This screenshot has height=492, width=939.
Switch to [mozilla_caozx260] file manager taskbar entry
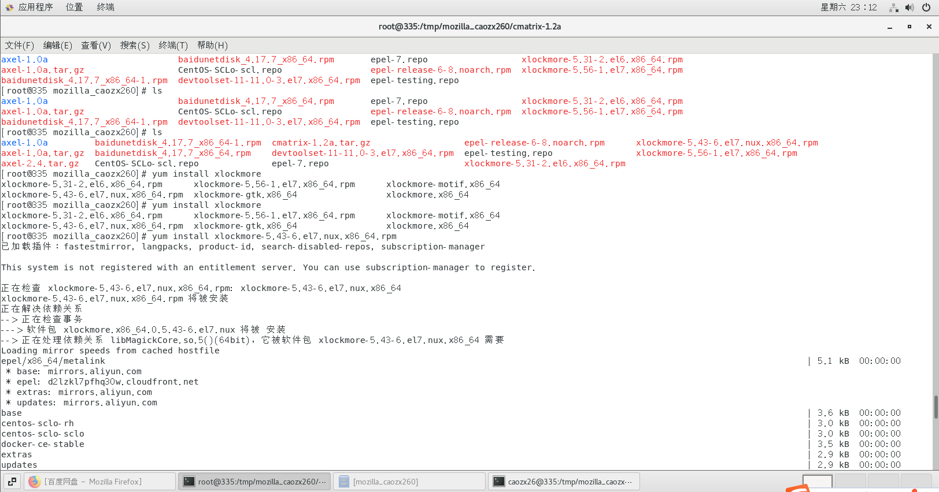[409, 482]
